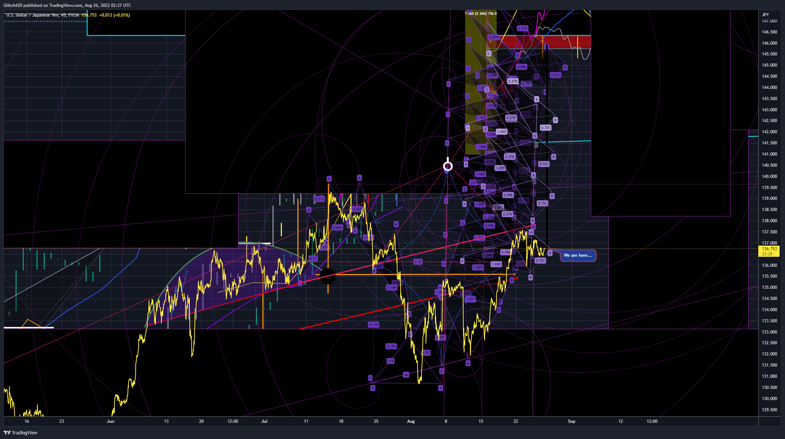Select the red rectangle zone near 146.000
The width and height of the screenshot is (785, 439).
538,42
